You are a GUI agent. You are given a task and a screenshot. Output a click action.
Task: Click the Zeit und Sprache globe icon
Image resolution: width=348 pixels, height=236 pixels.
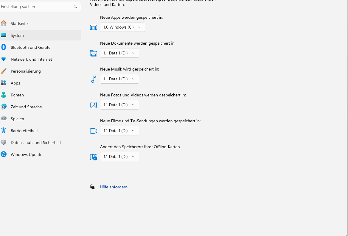point(4,107)
